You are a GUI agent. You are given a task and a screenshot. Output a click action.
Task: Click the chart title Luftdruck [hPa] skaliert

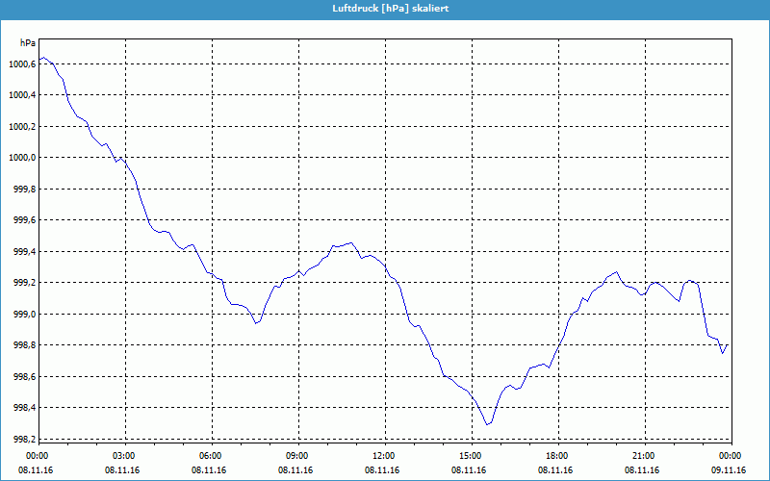click(385, 8)
